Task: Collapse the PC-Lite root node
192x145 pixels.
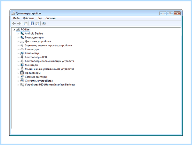Action: pos(14,30)
